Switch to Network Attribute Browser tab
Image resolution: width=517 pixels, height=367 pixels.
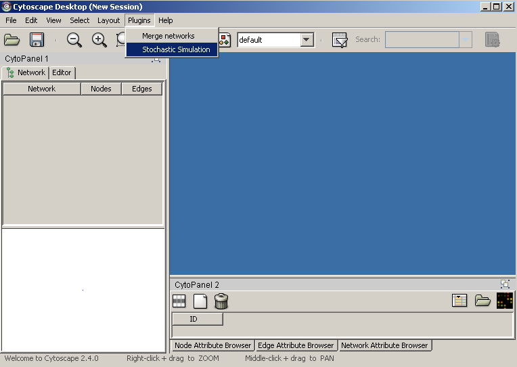pyautogui.click(x=384, y=345)
